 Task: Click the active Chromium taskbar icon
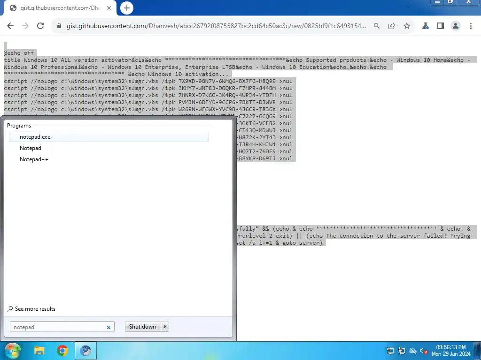[85, 351]
